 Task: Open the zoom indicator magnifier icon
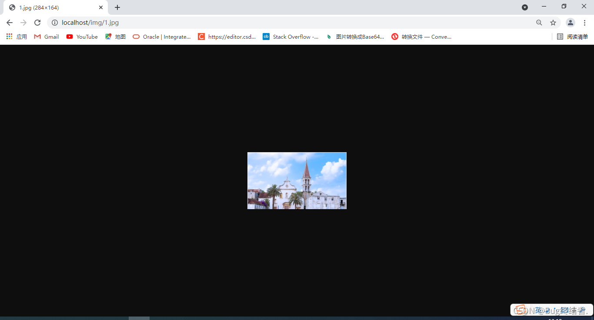pos(539,23)
